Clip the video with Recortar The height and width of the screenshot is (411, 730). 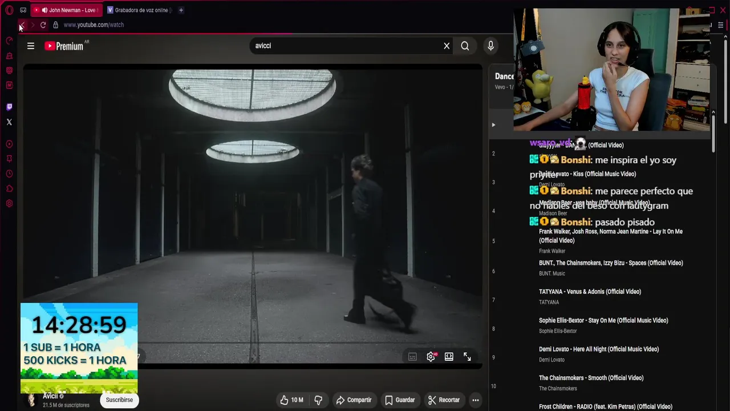pyautogui.click(x=444, y=400)
